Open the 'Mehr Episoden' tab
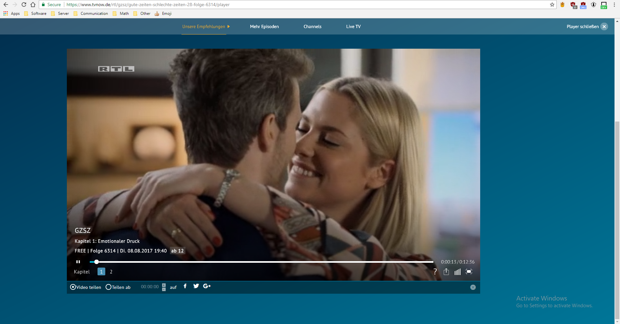The width and height of the screenshot is (620, 324). tap(264, 27)
